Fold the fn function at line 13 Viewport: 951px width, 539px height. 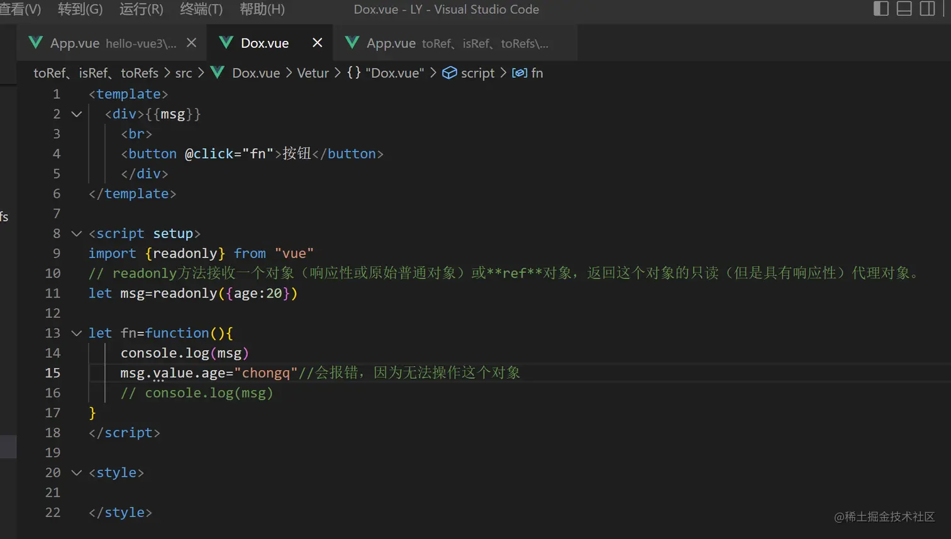coord(77,334)
